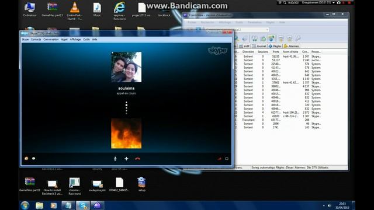Sort by the Ports column header
The image size is (374, 210).
[276, 52]
